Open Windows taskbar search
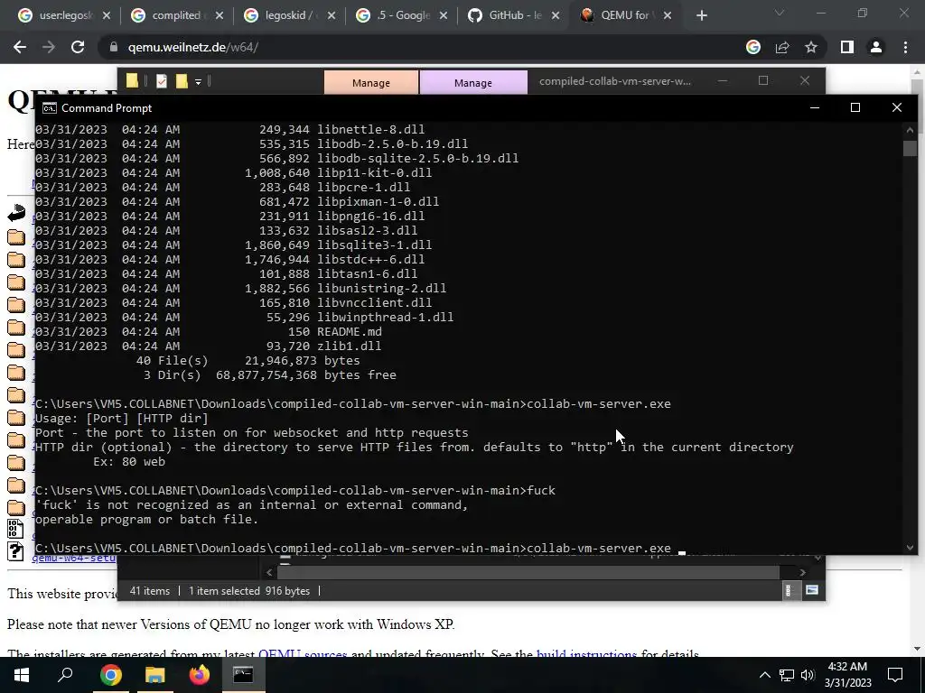 (x=65, y=675)
